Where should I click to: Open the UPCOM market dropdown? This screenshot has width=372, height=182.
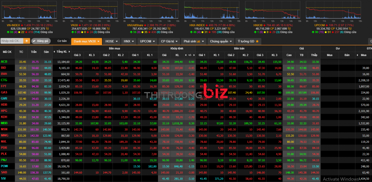[x=147, y=41]
